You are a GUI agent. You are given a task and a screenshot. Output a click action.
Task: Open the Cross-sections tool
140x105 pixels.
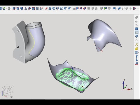(92, 8)
